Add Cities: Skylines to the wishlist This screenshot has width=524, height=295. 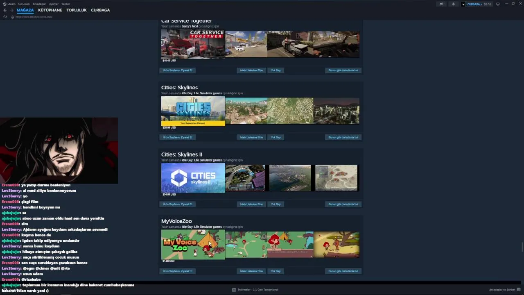pyautogui.click(x=251, y=137)
